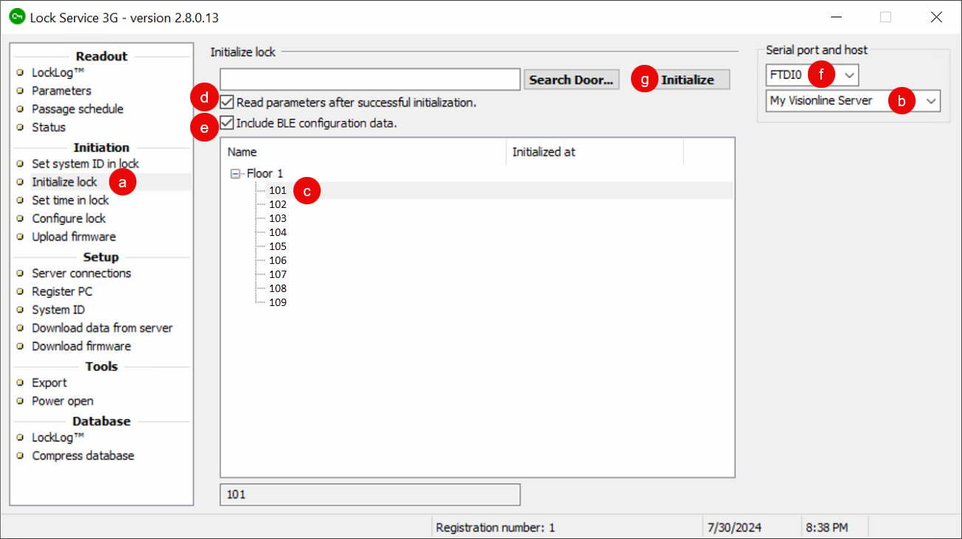Open LockLog™ under the Readout section
962x539 pixels.
57,73
